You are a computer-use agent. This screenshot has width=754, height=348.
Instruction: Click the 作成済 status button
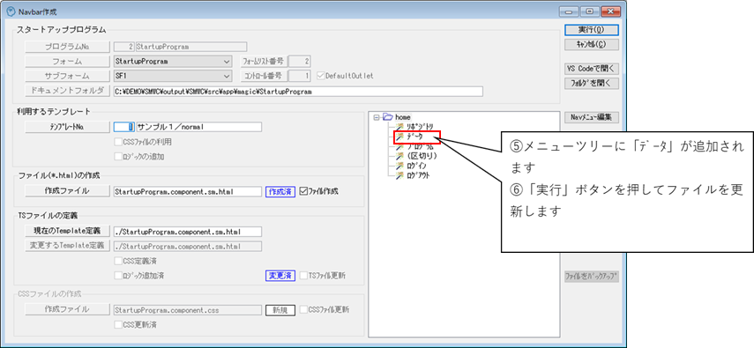(x=280, y=191)
